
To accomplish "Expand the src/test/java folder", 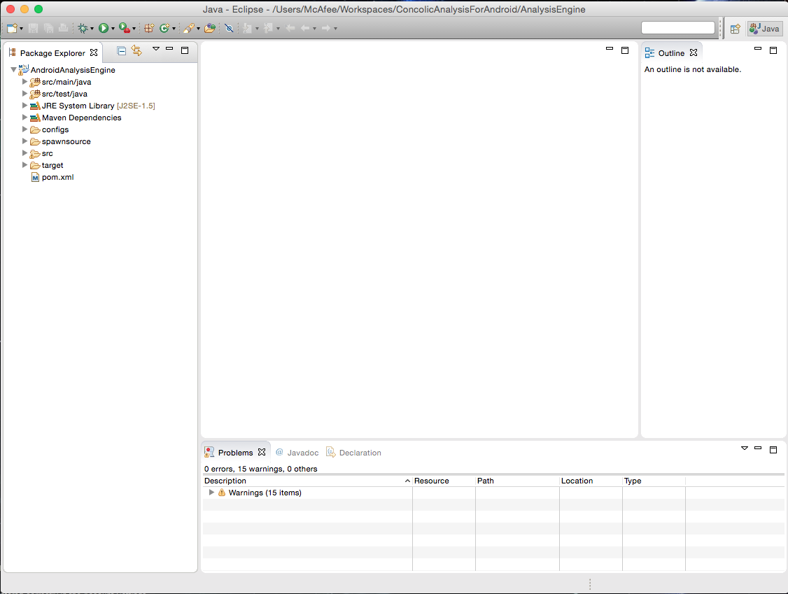I will pyautogui.click(x=24, y=94).
